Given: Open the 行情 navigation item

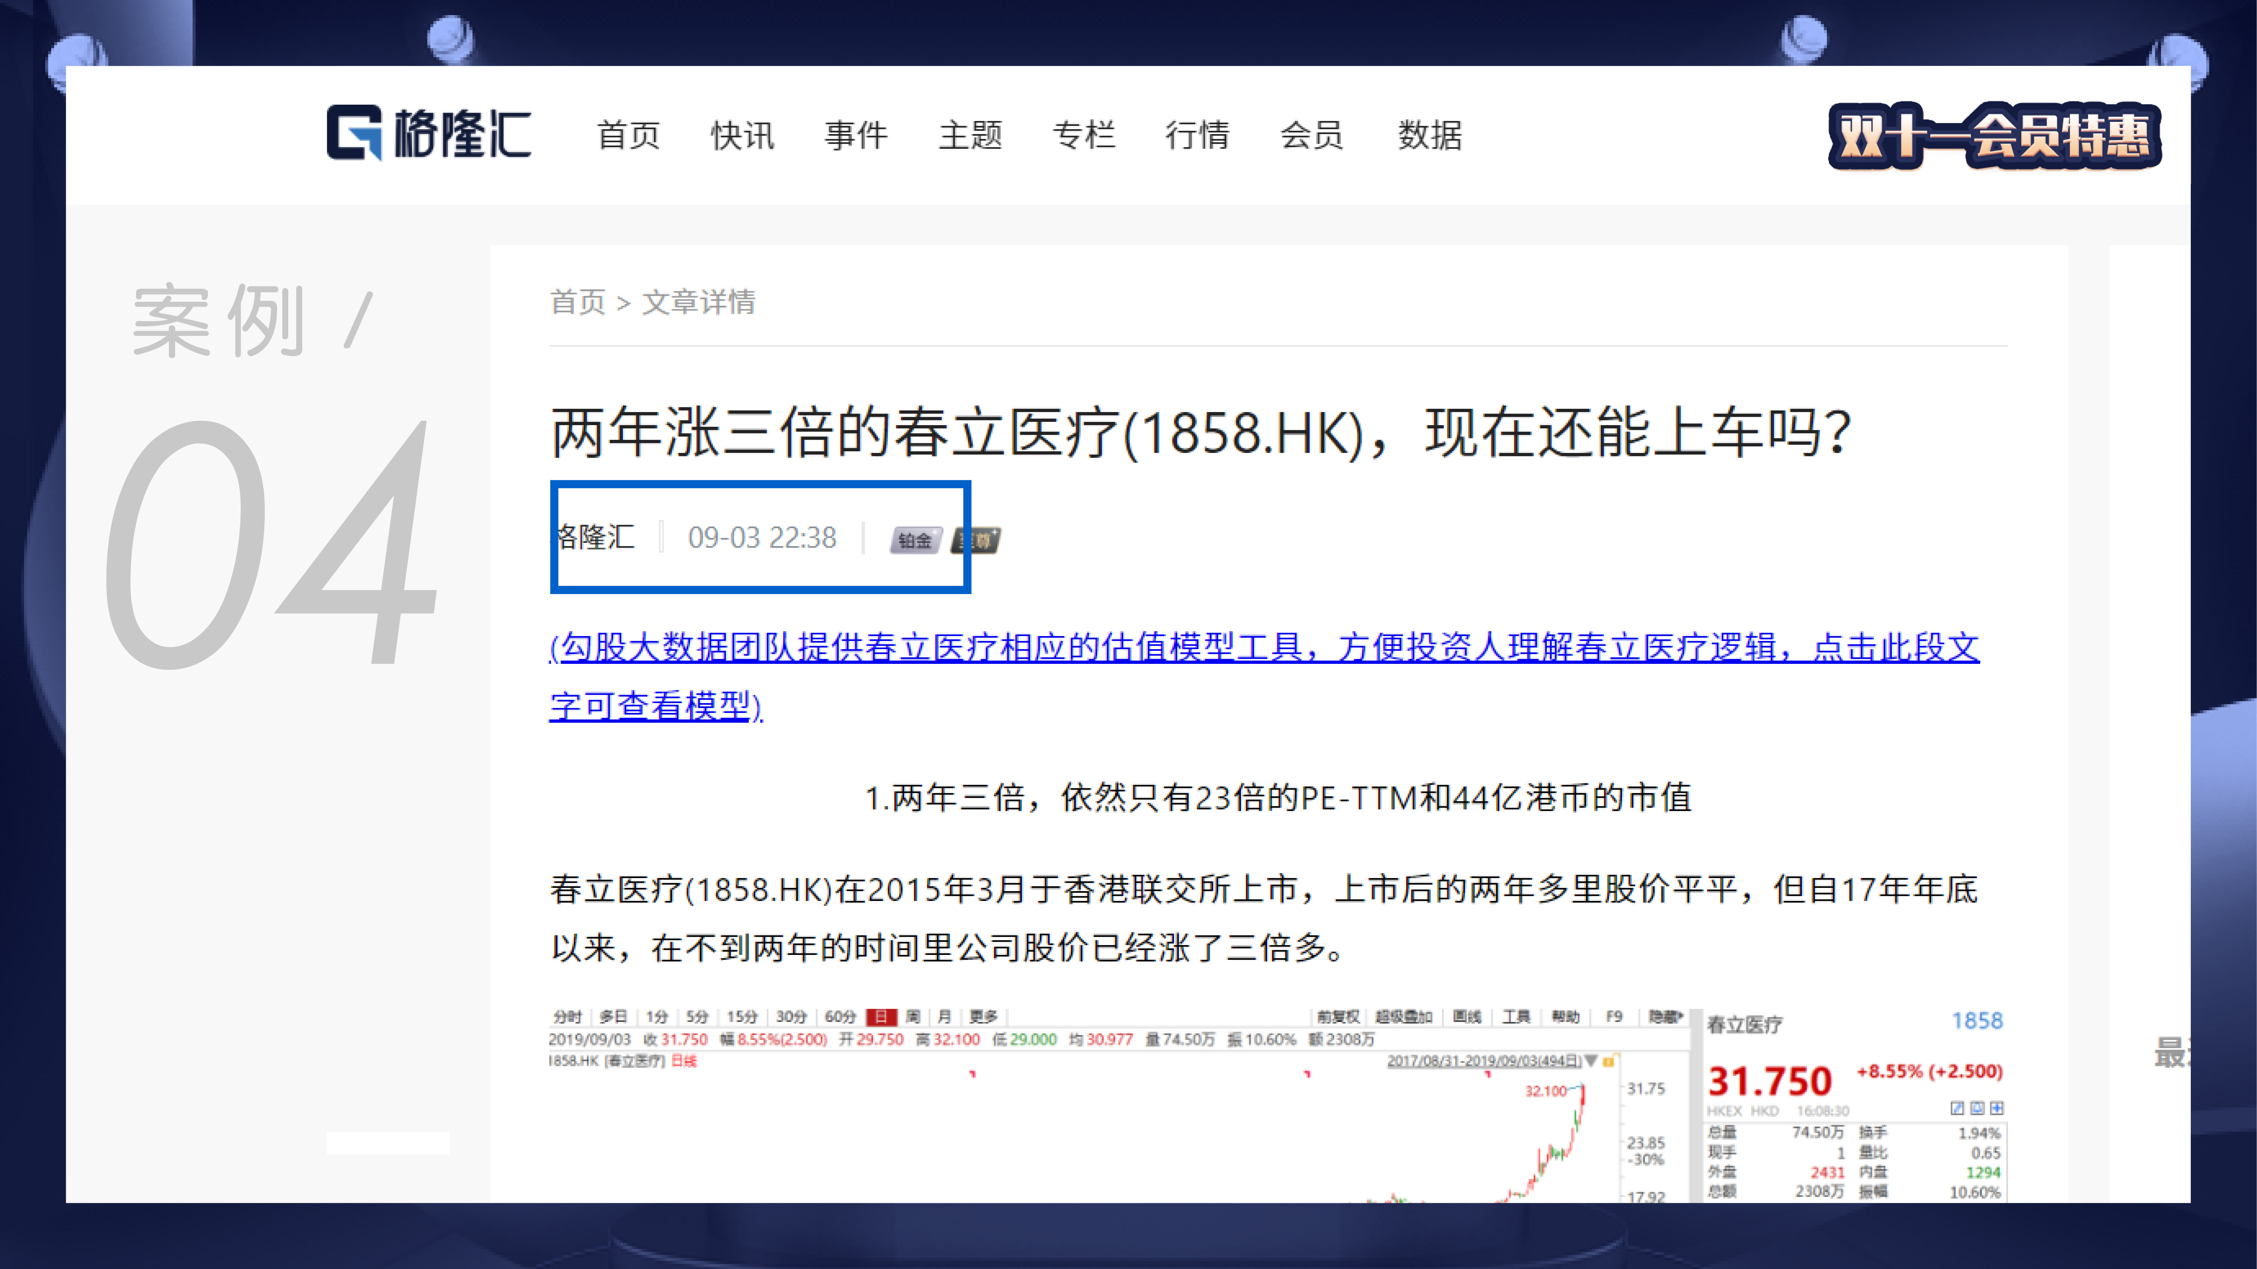Looking at the screenshot, I should tap(1198, 136).
